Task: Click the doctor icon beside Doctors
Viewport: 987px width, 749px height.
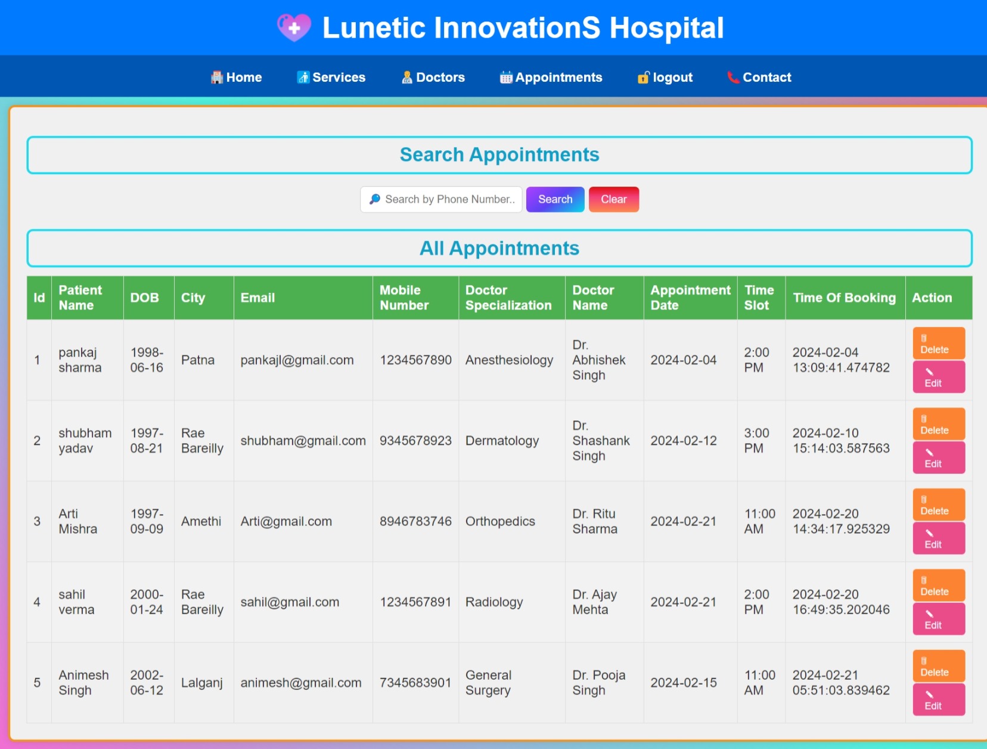Action: click(x=407, y=78)
